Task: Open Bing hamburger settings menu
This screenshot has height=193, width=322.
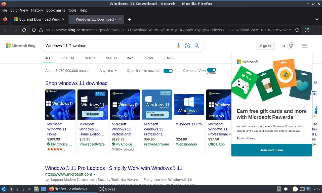Action: tap(304, 46)
